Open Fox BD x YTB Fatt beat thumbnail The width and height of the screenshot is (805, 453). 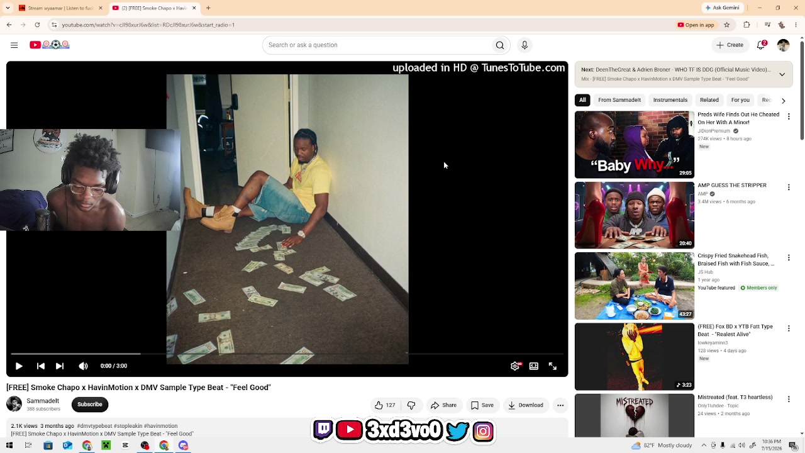635,357
